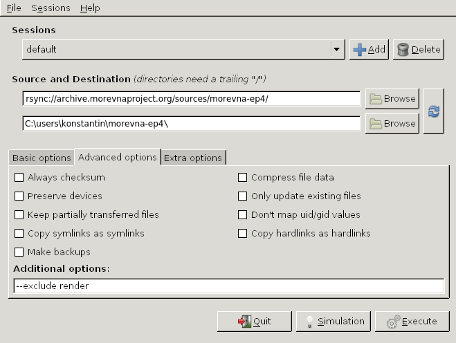This screenshot has height=343, width=456.
Task: Open the Sessions menu
Action: click(x=51, y=8)
